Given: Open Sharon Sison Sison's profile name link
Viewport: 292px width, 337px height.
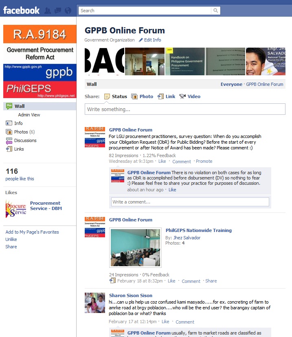Looking at the screenshot, I should tap(130, 295).
